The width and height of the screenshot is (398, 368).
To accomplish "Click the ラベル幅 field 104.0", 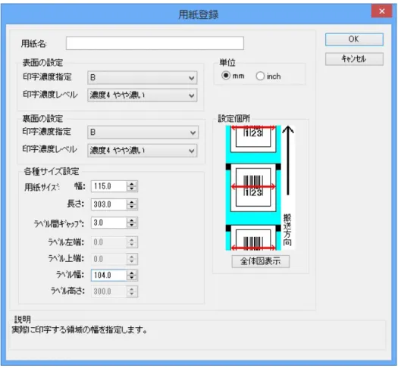I will point(108,275).
